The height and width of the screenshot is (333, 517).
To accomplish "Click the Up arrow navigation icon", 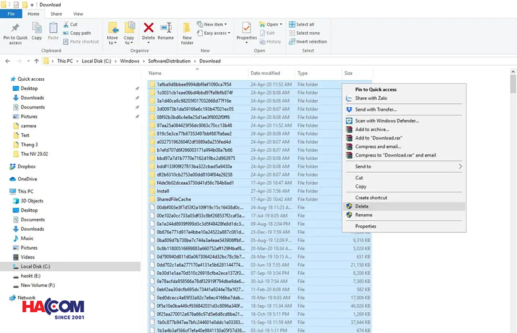I will tap(37, 61).
